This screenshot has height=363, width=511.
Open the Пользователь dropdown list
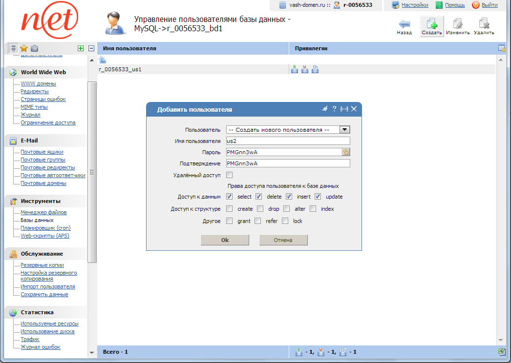(x=345, y=130)
